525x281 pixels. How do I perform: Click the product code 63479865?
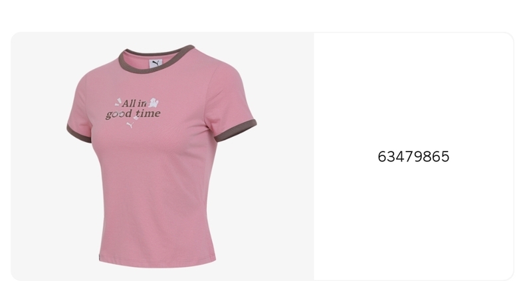click(413, 157)
